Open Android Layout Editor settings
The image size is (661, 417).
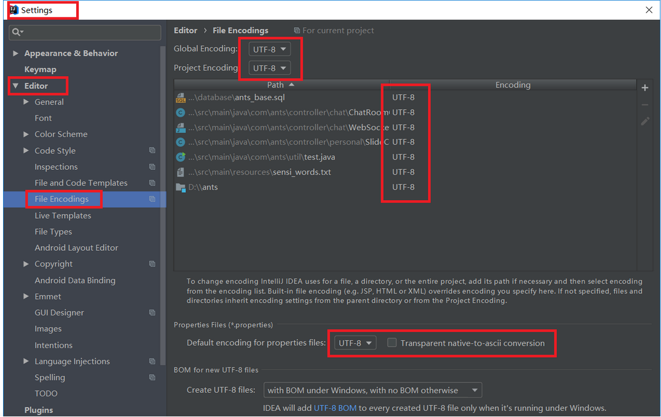click(76, 248)
